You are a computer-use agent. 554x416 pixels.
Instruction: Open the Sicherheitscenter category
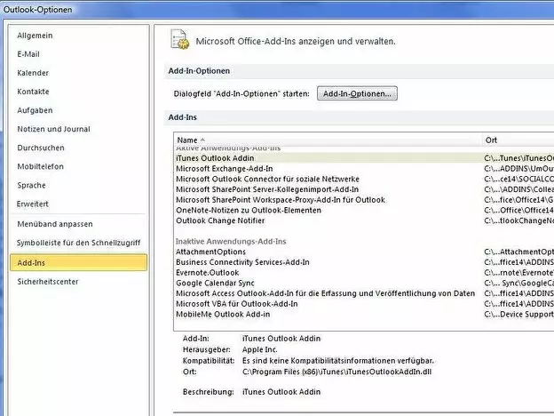click(48, 281)
